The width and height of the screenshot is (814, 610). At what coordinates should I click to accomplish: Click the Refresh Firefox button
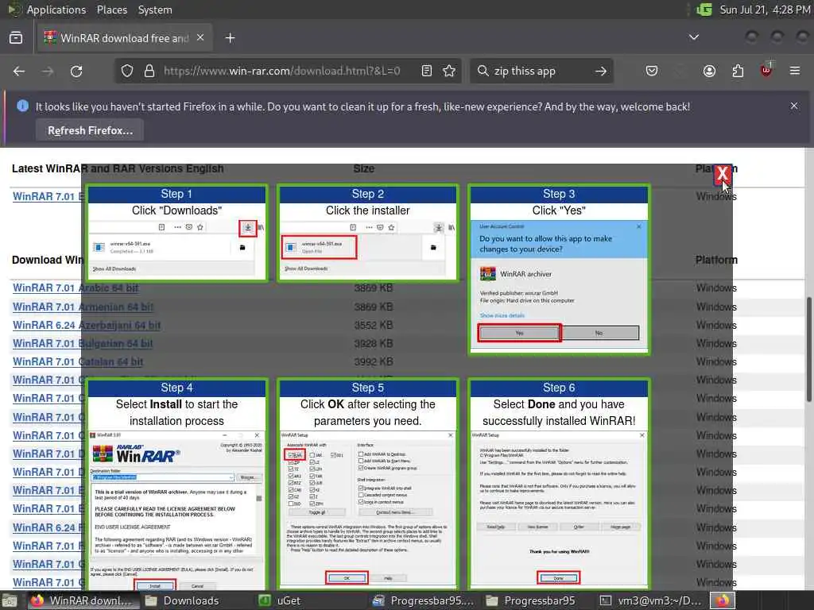[90, 131]
